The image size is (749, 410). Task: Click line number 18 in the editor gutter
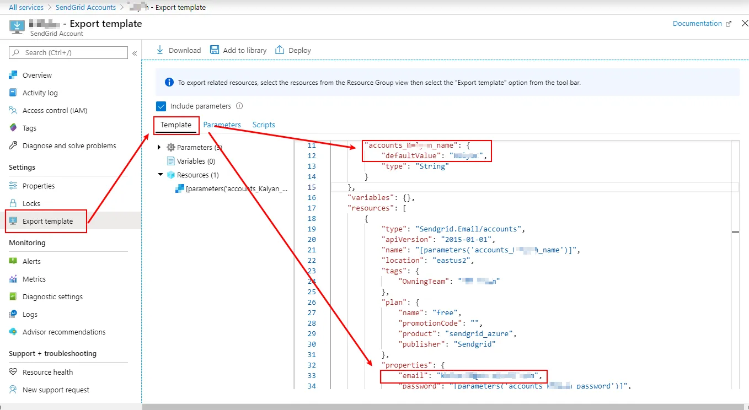[312, 219]
